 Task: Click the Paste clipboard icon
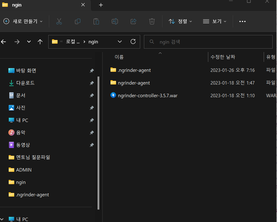click(x=96, y=21)
